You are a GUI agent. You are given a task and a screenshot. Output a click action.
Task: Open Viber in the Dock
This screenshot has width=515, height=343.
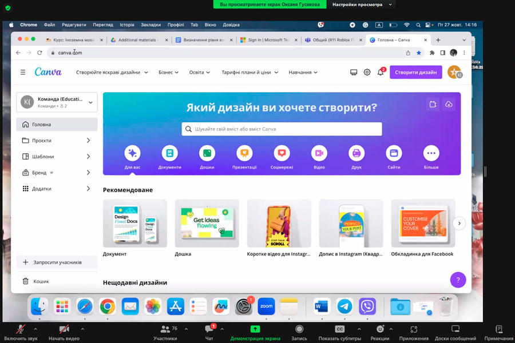(x=367, y=306)
